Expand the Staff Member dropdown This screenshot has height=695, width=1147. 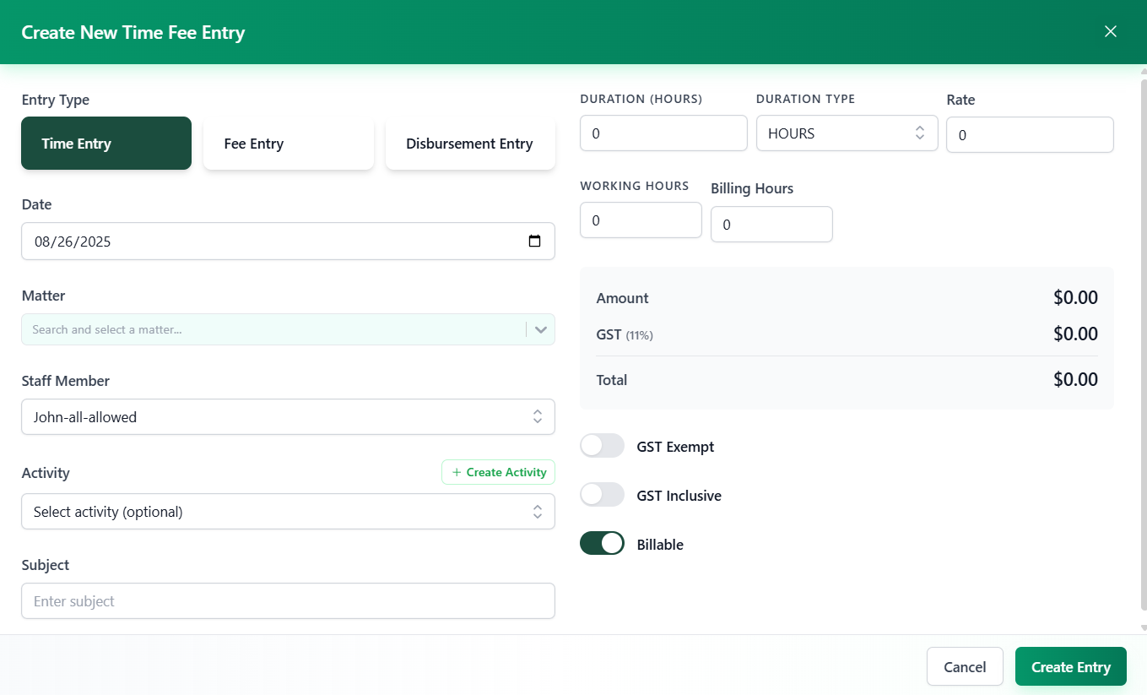click(288, 417)
